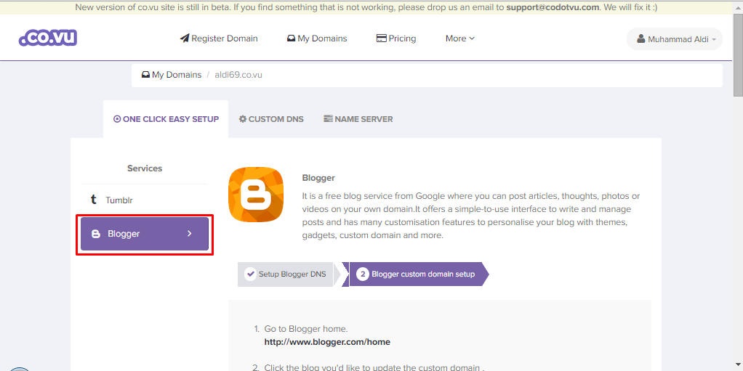Go to the Setup Blogger DNS step

(x=285, y=274)
